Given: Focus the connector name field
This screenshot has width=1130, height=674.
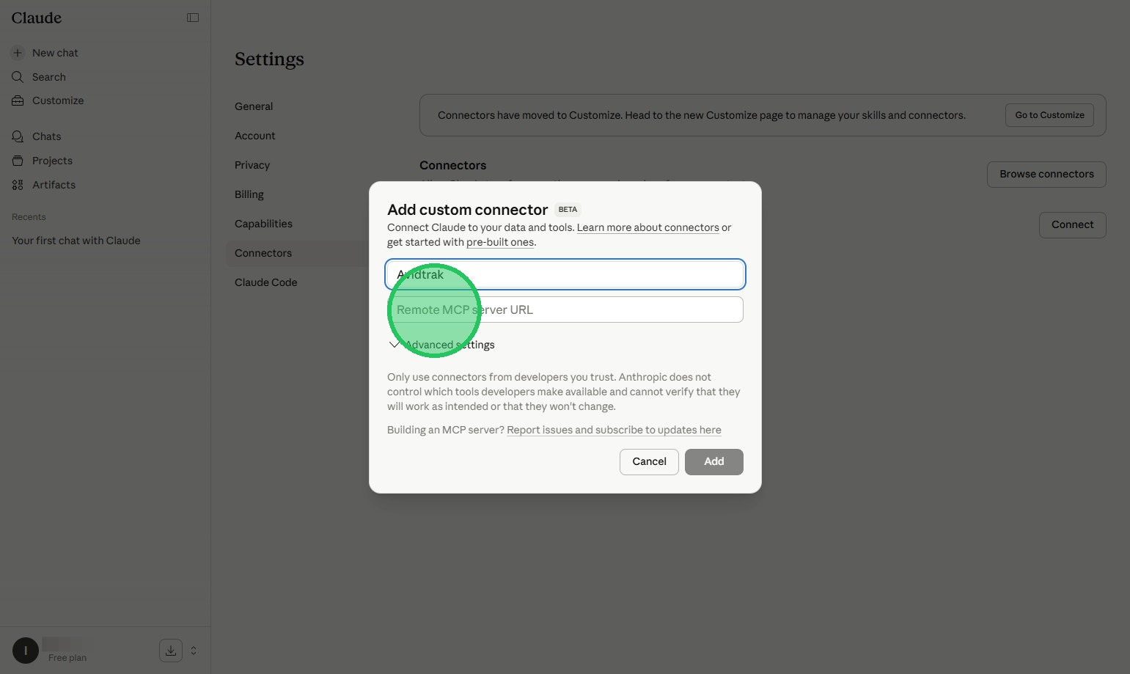Looking at the screenshot, I should click(x=565, y=274).
